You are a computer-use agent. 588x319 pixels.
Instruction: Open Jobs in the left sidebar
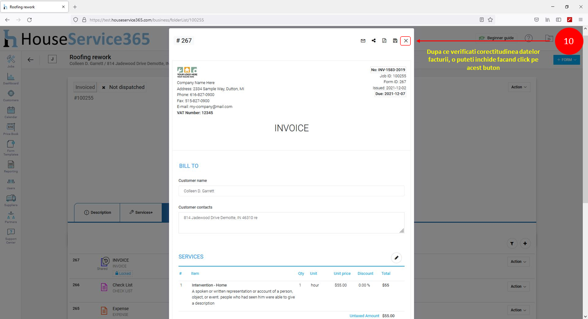pyautogui.click(x=11, y=61)
